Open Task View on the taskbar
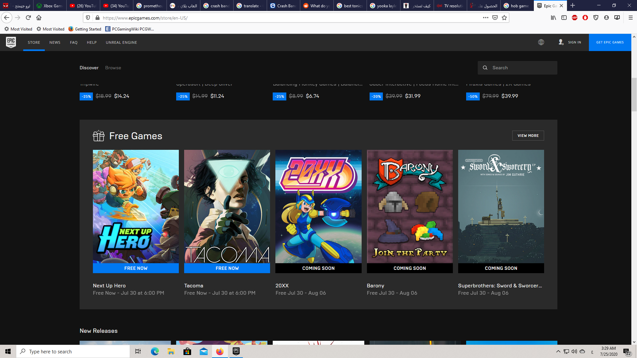 [138, 351]
